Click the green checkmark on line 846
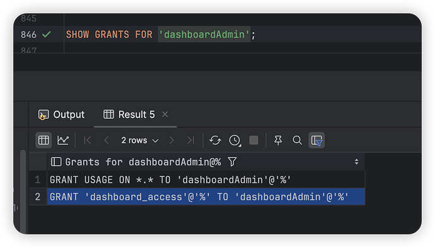 (46, 35)
